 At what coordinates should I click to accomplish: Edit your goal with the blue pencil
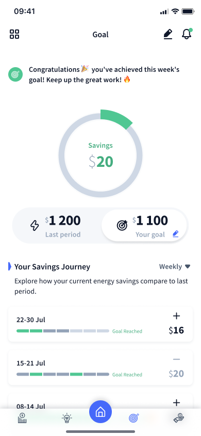click(176, 235)
